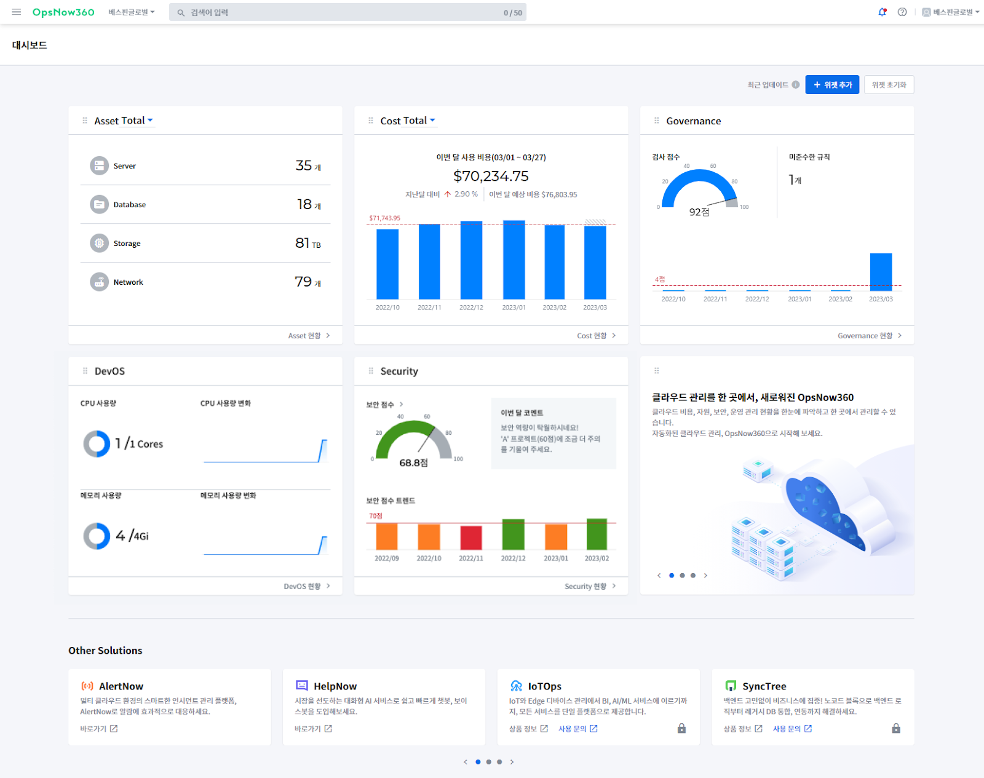Click the IoTOps logo icon
Viewport: 984px width, 778px height.
pyautogui.click(x=517, y=686)
